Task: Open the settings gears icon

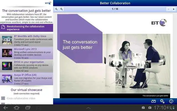Action: 162,101
